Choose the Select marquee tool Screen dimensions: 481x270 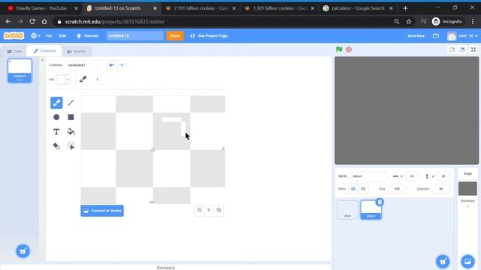tap(71, 146)
